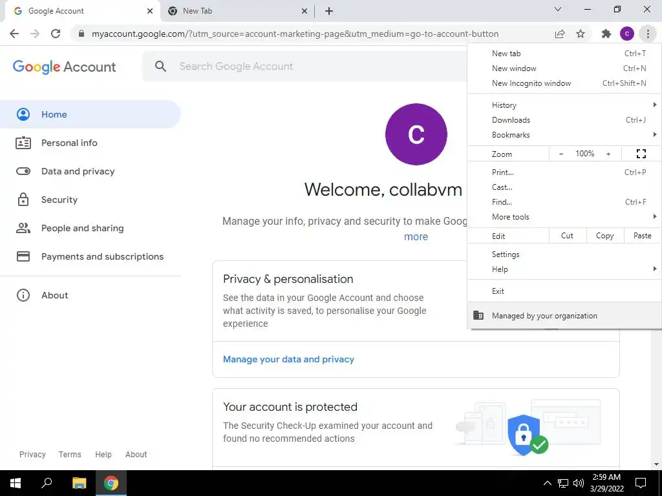
Task: Click the Security padlock sidebar icon
Action: pyautogui.click(x=23, y=200)
